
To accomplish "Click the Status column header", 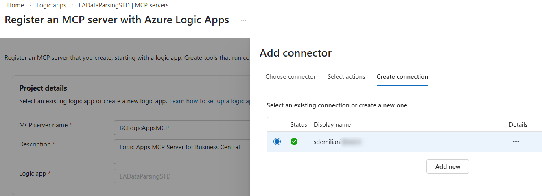I will 299,125.
